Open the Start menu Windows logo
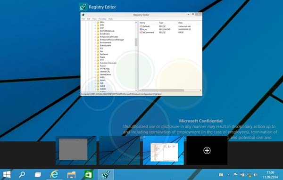The image size is (283, 180). pos(7,174)
